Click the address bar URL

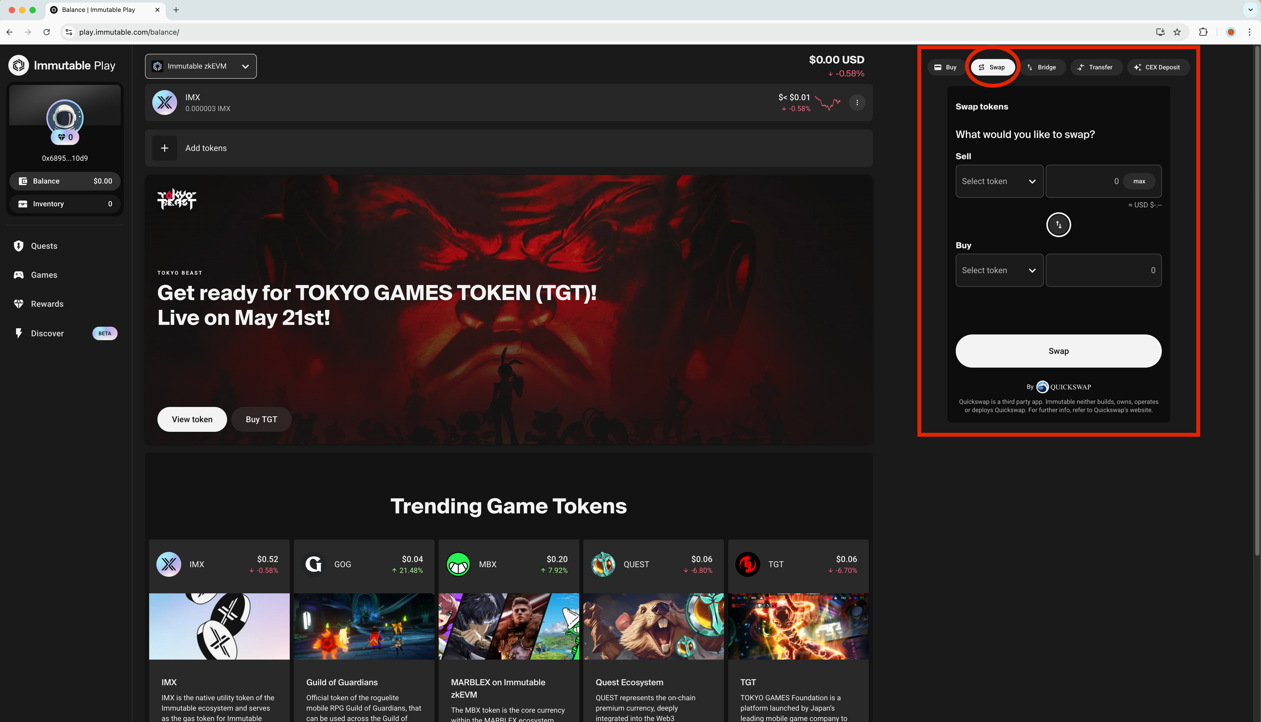(x=129, y=32)
